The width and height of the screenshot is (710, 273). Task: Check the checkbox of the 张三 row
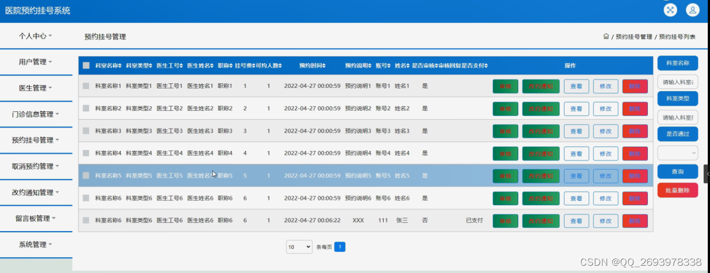point(86,220)
